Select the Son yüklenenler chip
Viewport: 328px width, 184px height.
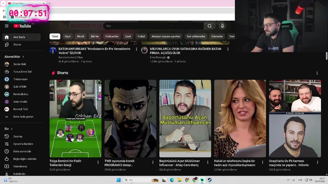pos(196,36)
